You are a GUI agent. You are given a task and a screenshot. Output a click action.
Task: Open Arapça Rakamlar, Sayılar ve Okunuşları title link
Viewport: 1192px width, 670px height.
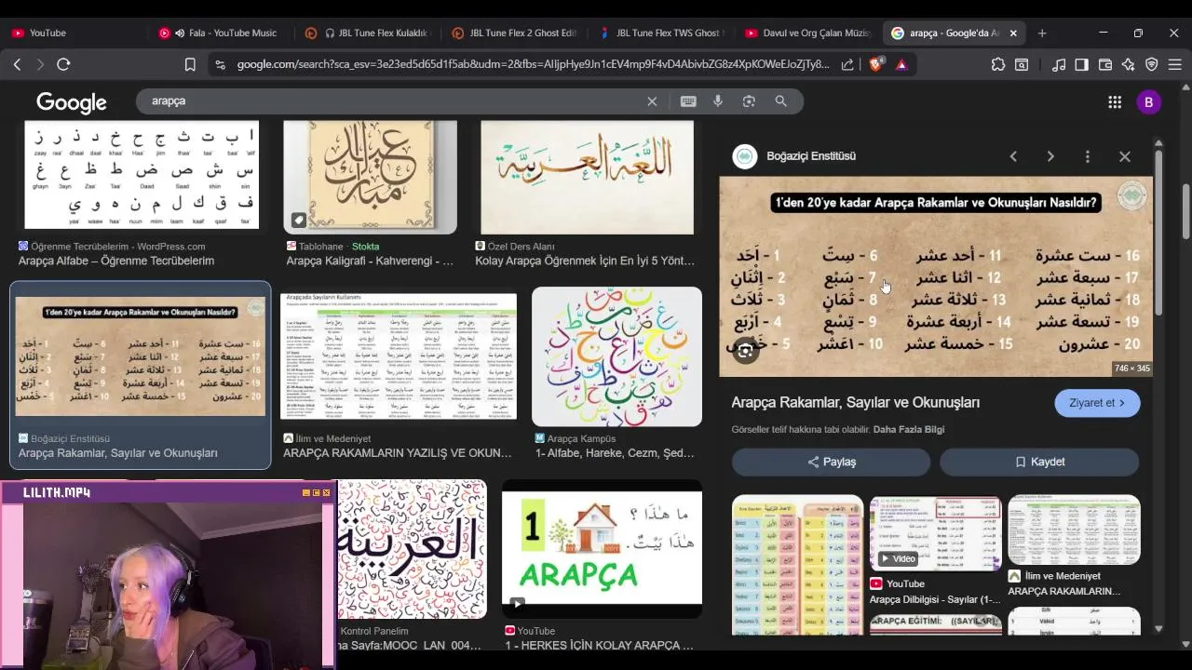tap(855, 402)
